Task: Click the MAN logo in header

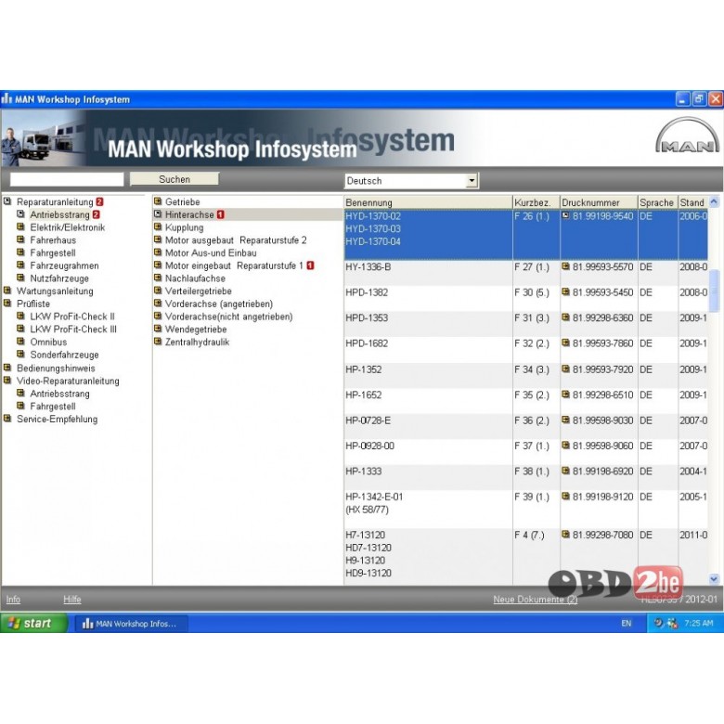Action: click(x=687, y=136)
